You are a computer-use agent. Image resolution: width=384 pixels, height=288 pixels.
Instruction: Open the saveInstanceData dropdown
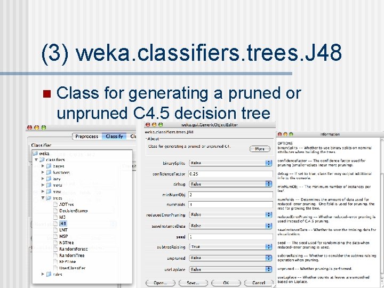[x=230, y=226]
